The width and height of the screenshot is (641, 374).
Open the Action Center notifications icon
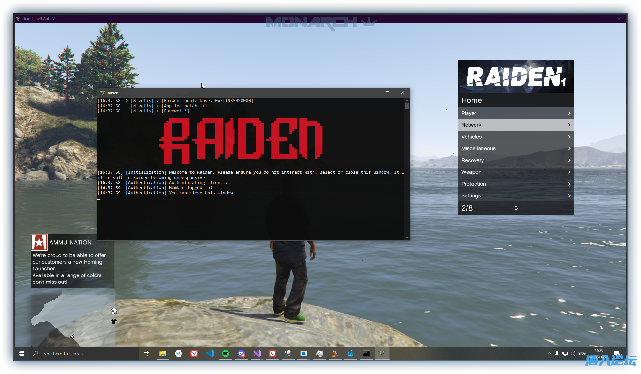tap(617, 354)
